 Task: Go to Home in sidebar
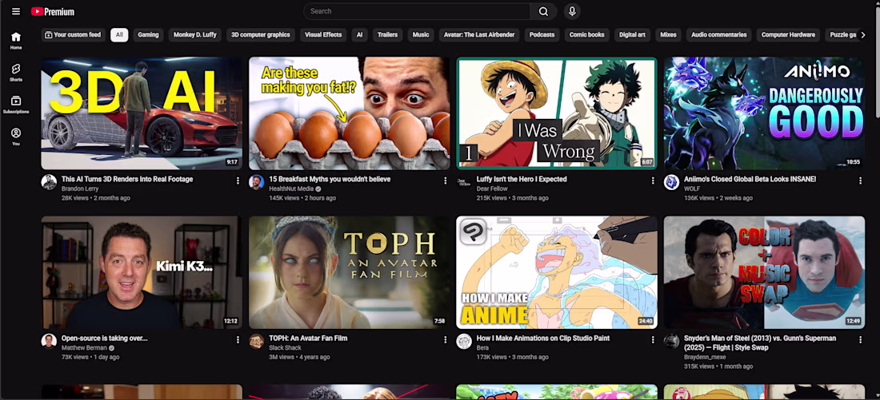(x=16, y=41)
